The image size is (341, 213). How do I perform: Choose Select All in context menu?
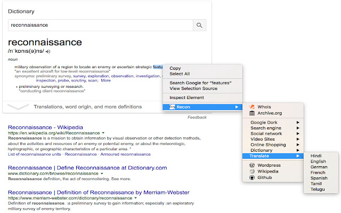pos(202,74)
